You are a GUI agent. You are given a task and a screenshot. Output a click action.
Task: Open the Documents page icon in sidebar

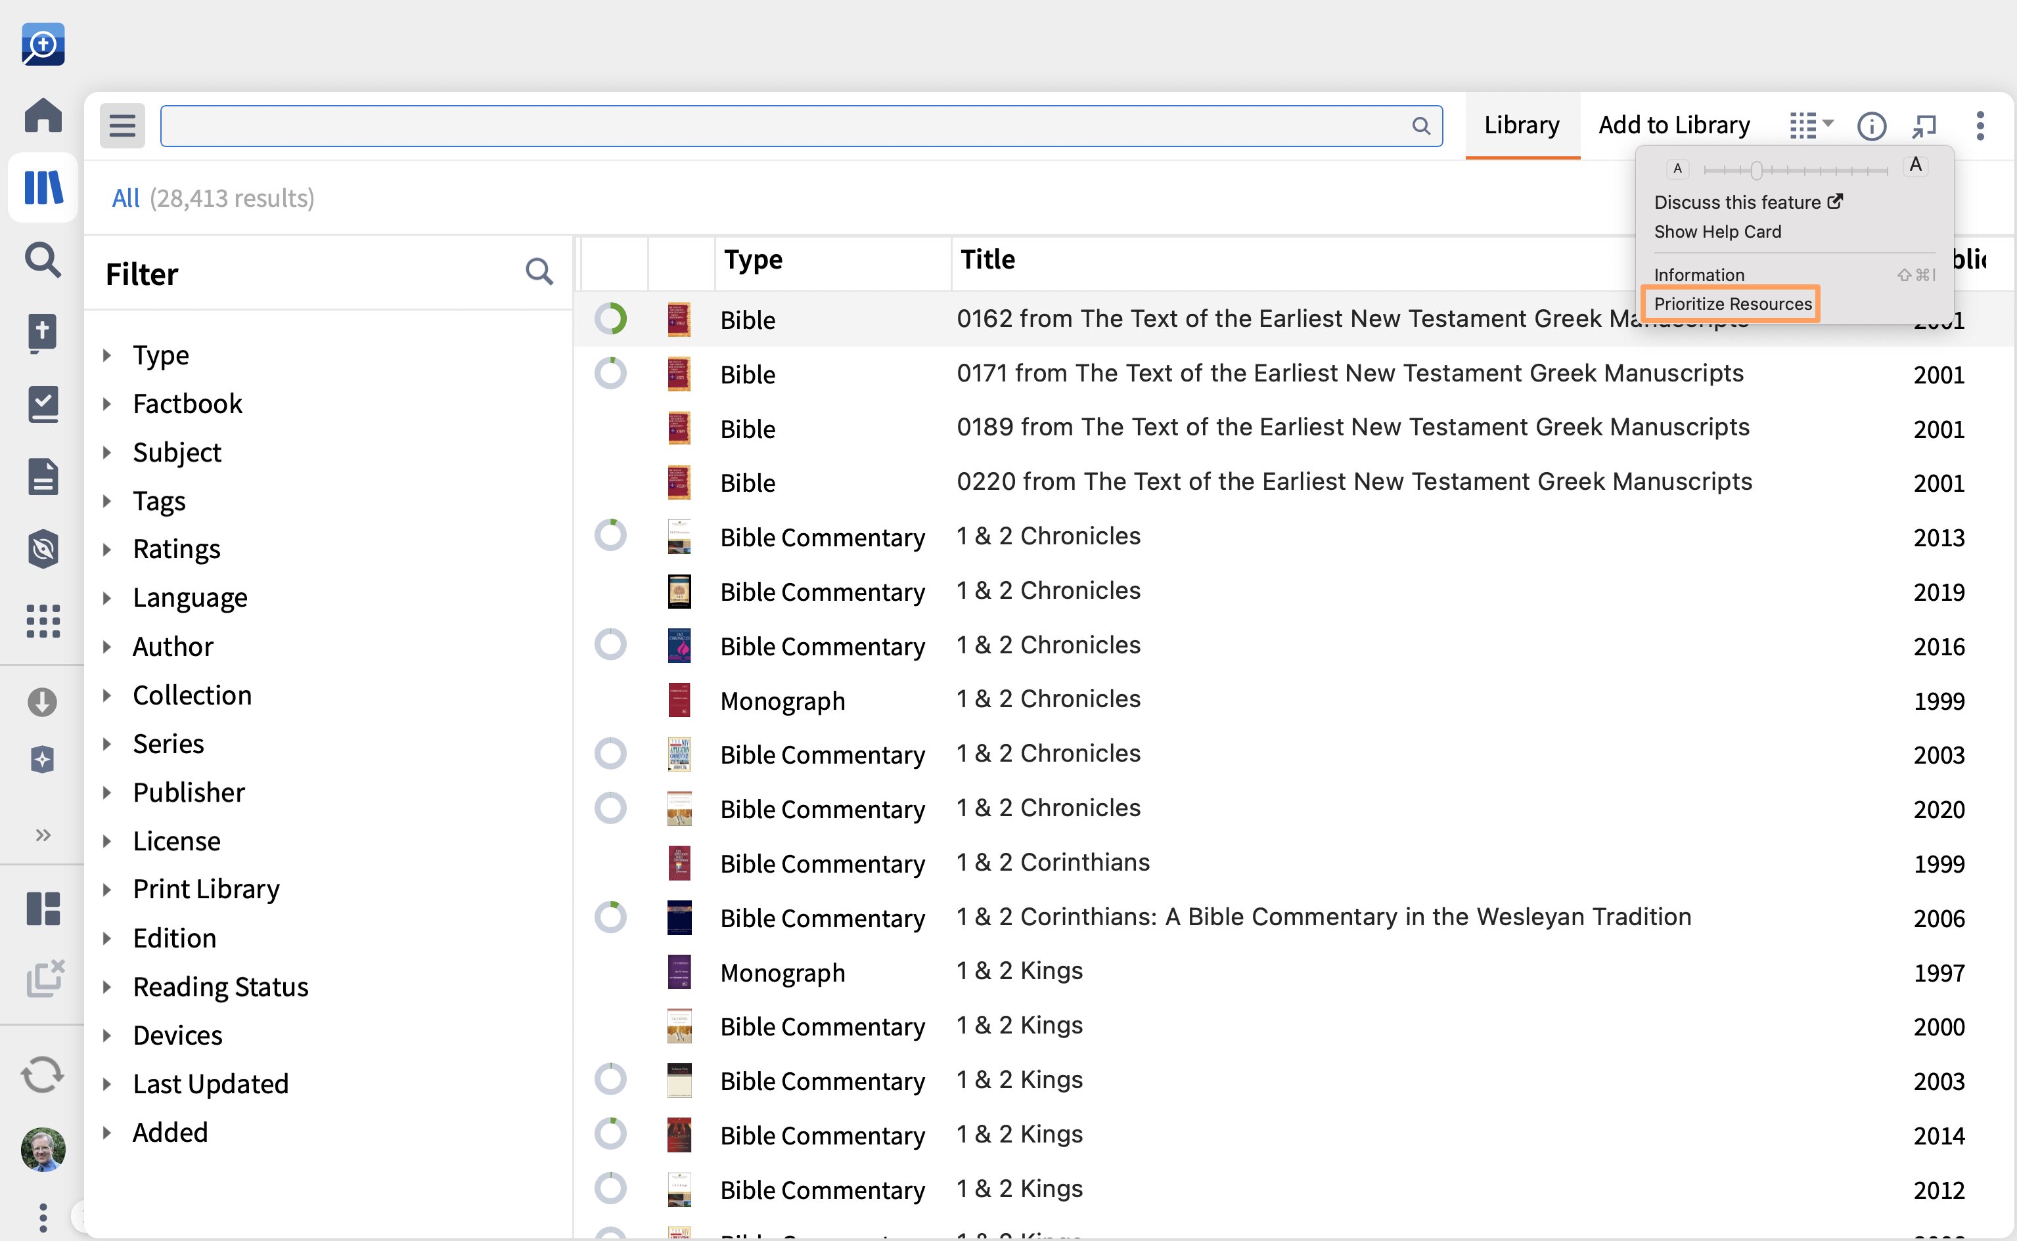point(43,477)
